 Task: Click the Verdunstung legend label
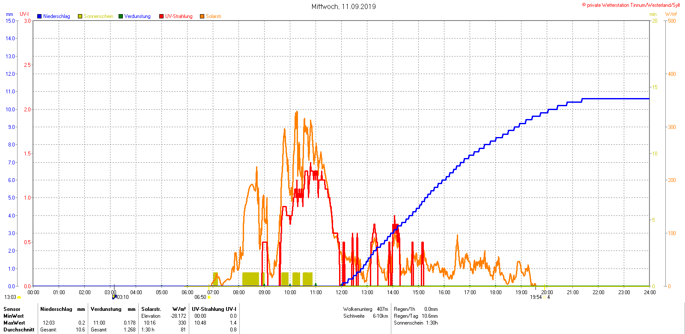[137, 16]
